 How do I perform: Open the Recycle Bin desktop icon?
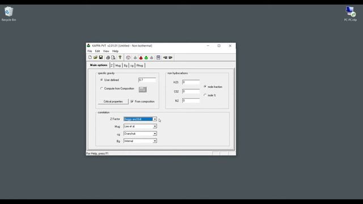9,14
